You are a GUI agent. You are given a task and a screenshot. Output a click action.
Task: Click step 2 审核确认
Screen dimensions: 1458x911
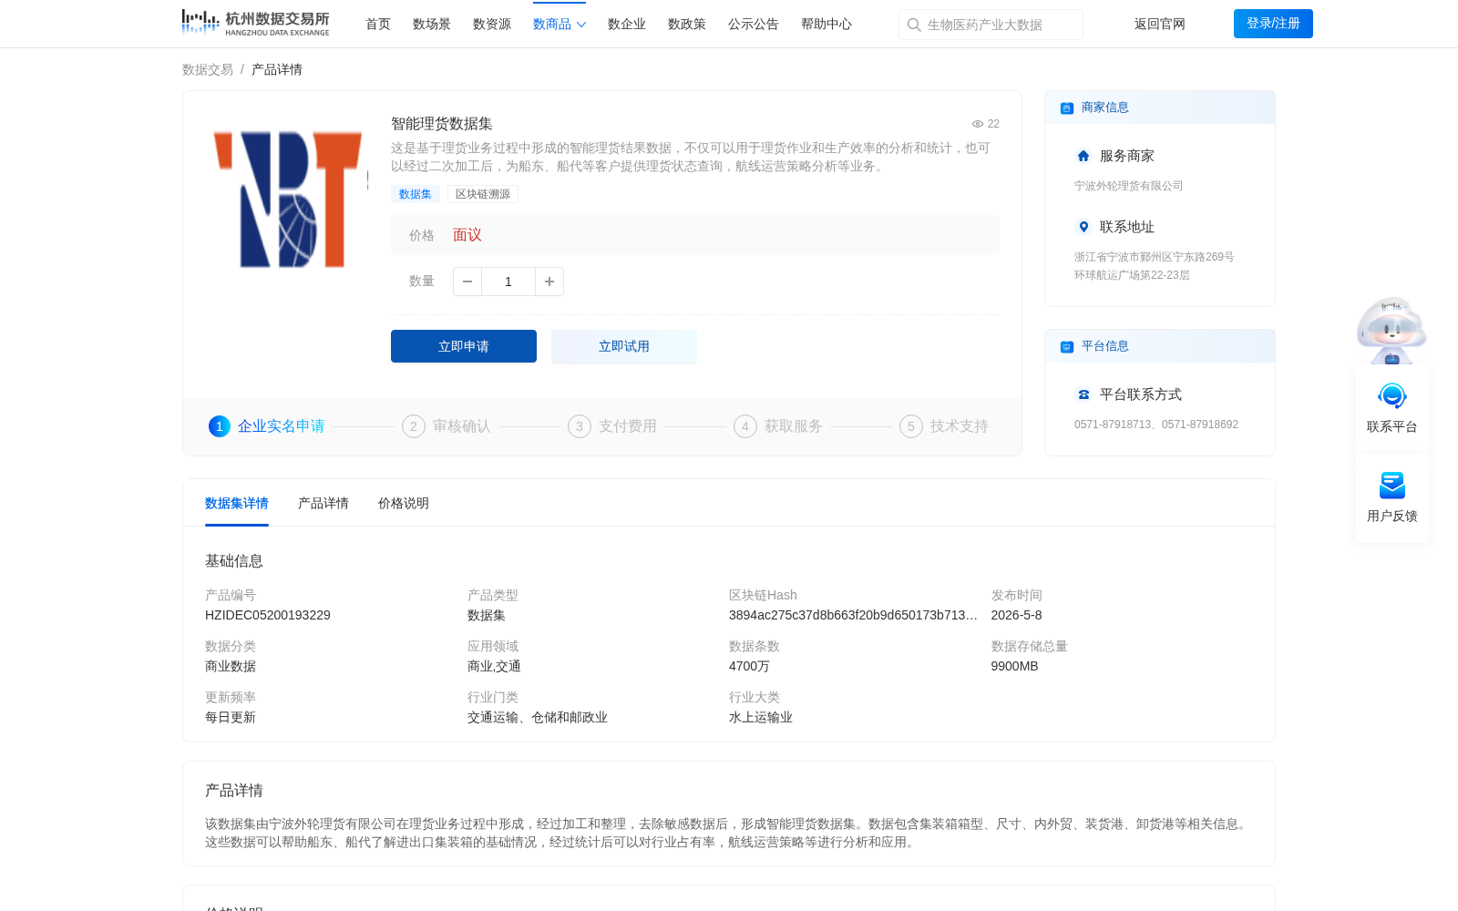[447, 426]
